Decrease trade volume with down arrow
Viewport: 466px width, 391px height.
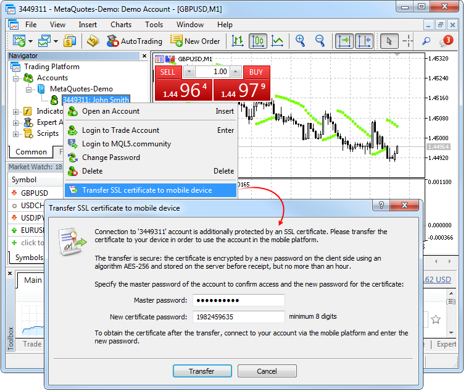[189, 72]
